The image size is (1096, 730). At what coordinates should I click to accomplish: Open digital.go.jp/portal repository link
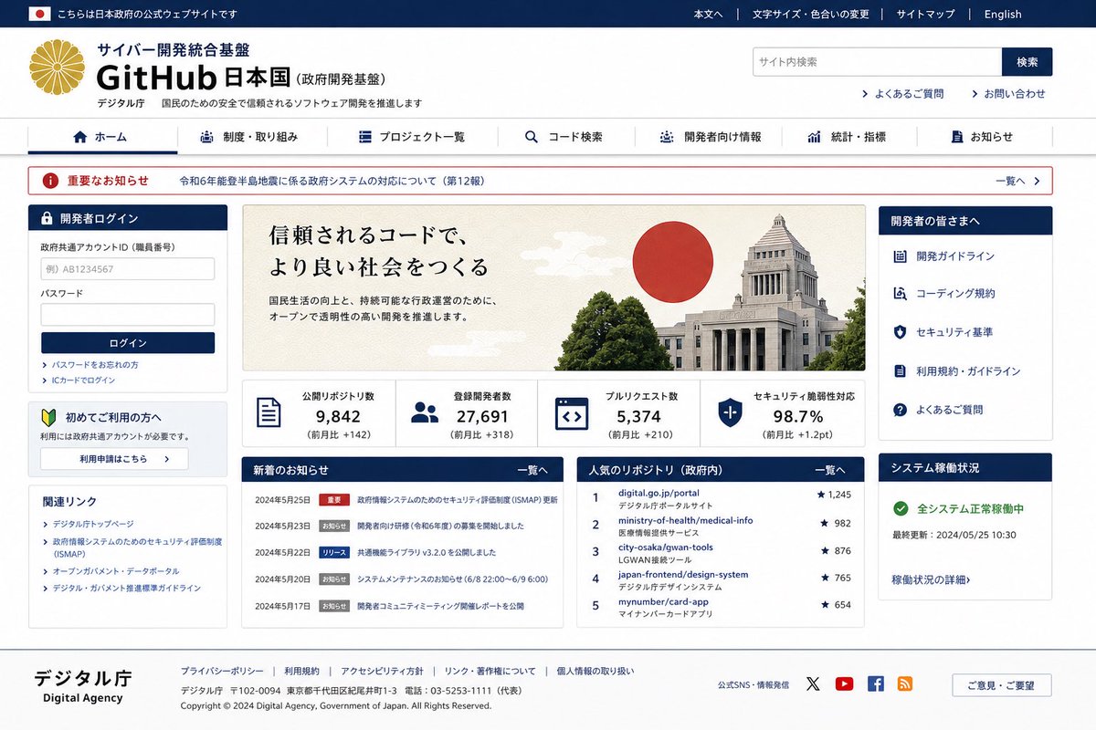click(x=659, y=493)
